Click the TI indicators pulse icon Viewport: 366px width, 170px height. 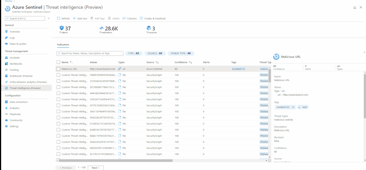[x=101, y=28]
